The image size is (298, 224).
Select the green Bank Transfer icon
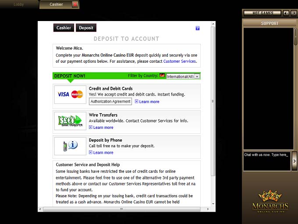click(x=70, y=121)
